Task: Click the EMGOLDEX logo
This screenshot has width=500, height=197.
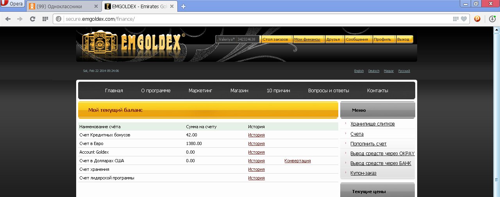Action: pyautogui.click(x=133, y=44)
